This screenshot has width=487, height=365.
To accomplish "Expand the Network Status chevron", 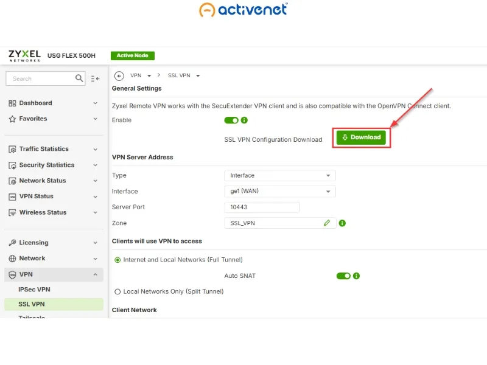I will point(96,181).
